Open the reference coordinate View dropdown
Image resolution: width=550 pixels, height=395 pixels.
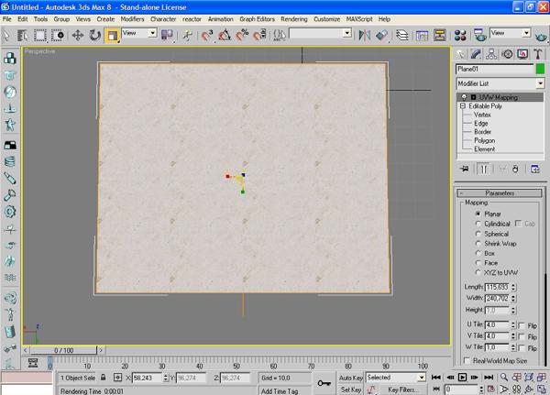152,33
